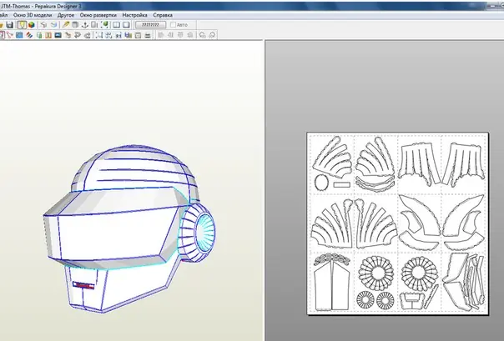Toggle the light bulb lighting icon
504x341 pixels.
(x=22, y=25)
